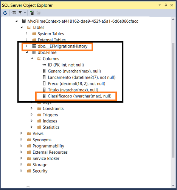This screenshot has width=177, height=190.
Task: Collapse the Columns folder node
Action: point(32,59)
